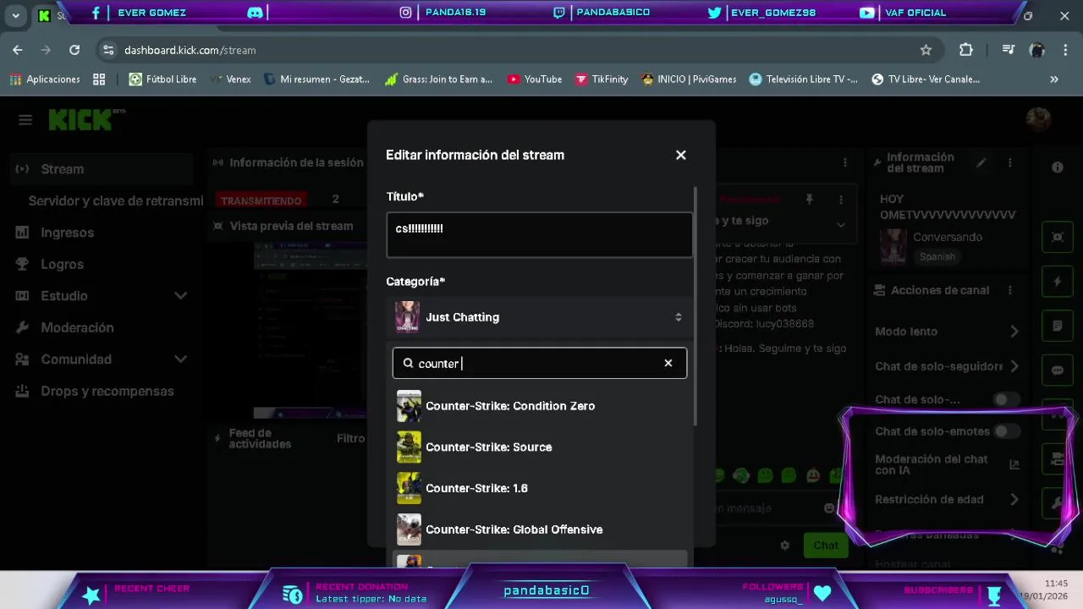Send message with Chat button
Viewport: 1083px width, 609px height.
pyautogui.click(x=826, y=546)
